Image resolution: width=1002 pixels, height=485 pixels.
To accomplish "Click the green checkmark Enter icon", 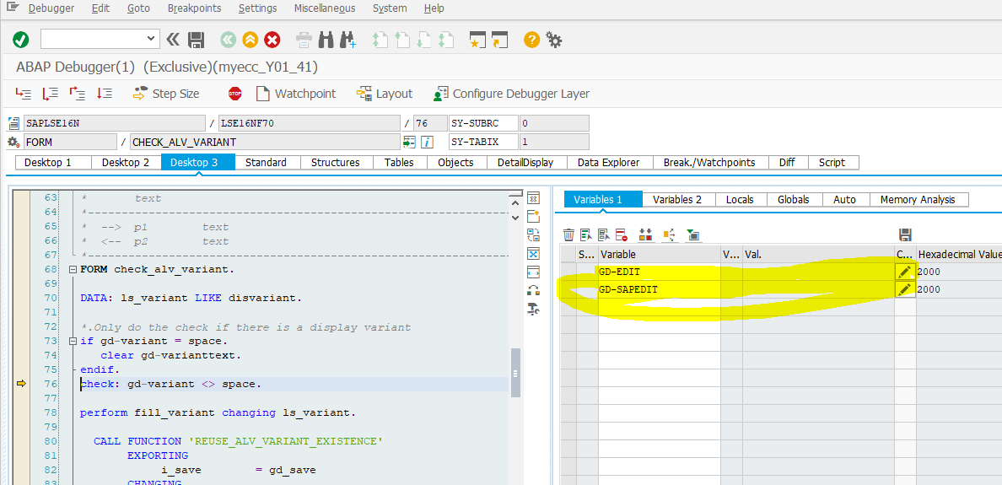I will tap(20, 40).
